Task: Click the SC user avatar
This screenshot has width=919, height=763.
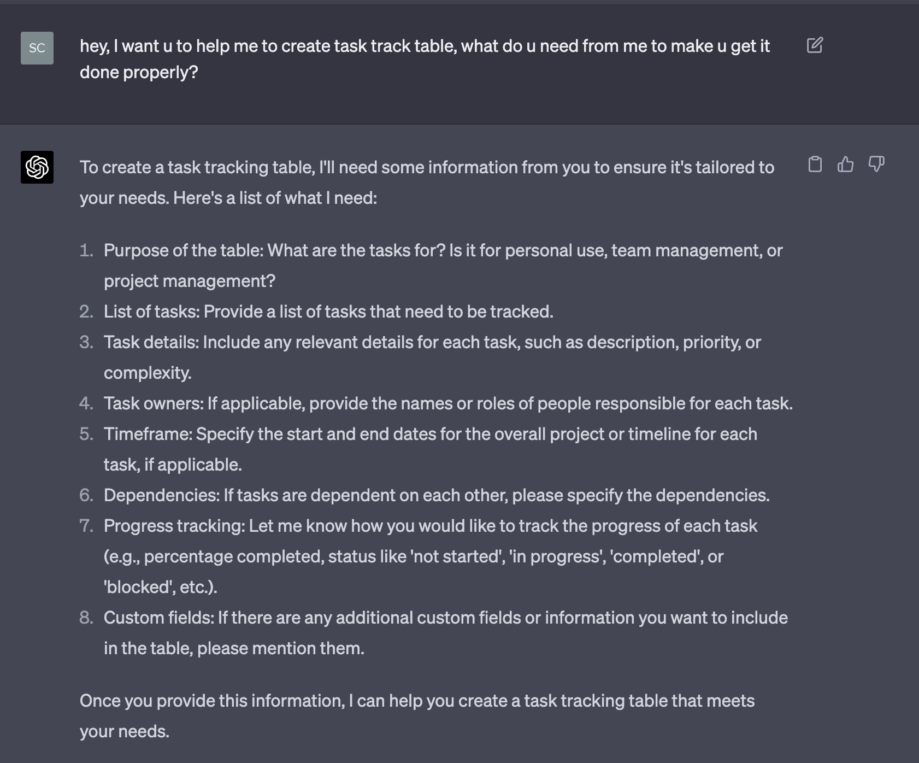Action: [37, 48]
